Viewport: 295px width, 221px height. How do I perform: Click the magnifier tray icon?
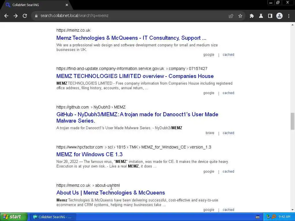274,217
